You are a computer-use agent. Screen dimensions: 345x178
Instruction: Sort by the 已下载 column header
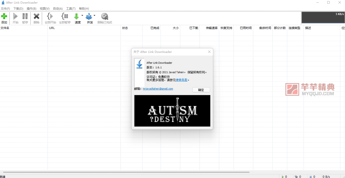(x=190, y=28)
